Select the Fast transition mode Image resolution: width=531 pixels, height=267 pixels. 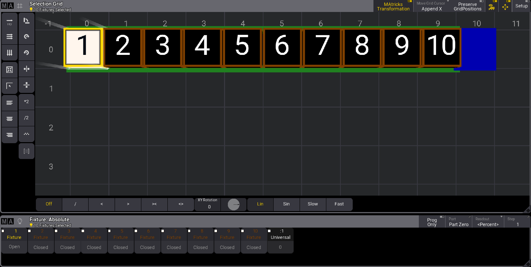(x=339, y=204)
